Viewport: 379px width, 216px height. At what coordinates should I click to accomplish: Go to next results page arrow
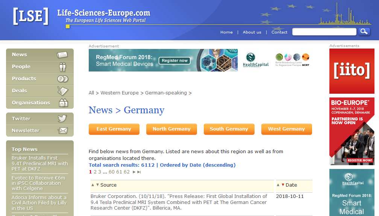coord(134,172)
